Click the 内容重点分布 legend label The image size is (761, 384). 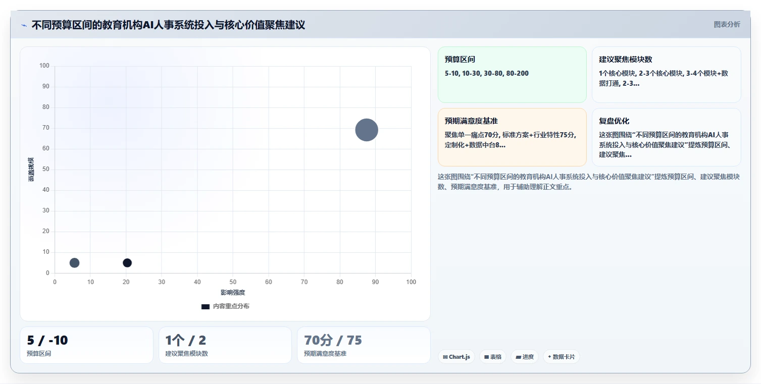coord(231,306)
